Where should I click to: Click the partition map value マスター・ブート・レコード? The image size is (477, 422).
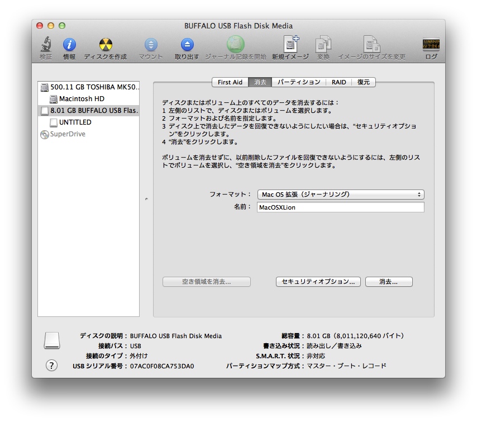(346, 366)
